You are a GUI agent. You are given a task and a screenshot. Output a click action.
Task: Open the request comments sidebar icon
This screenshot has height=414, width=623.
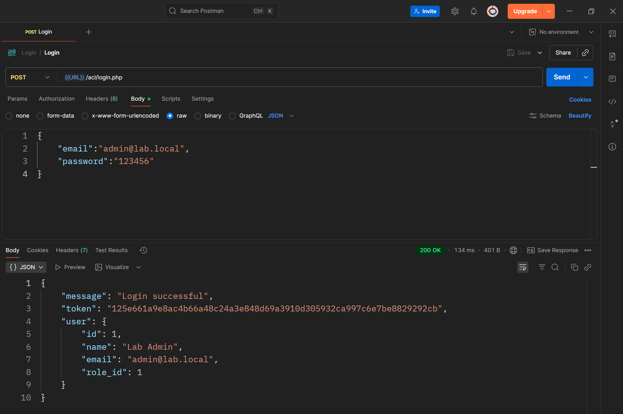[612, 79]
